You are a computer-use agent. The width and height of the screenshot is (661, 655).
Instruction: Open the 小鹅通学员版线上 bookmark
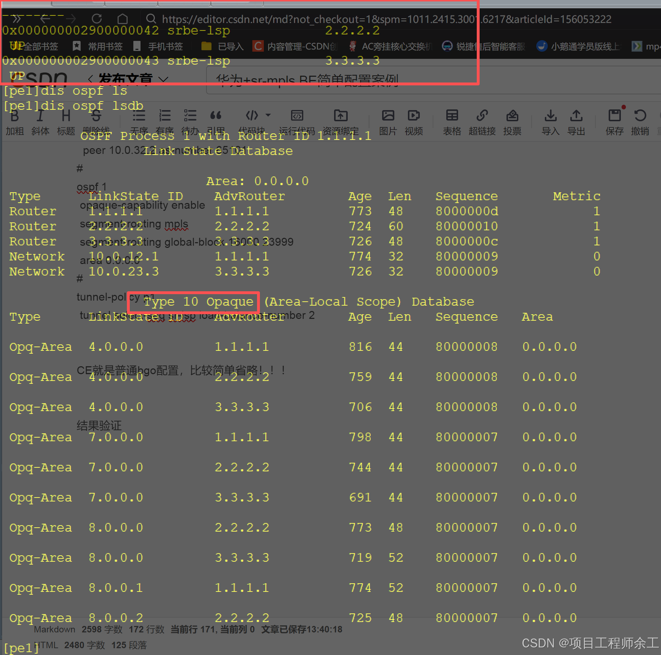point(579,46)
